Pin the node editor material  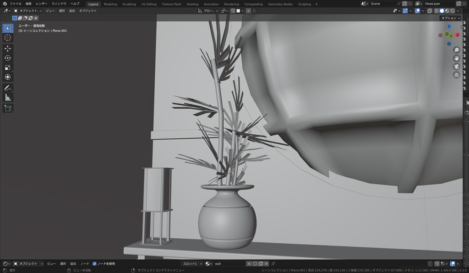point(273,264)
